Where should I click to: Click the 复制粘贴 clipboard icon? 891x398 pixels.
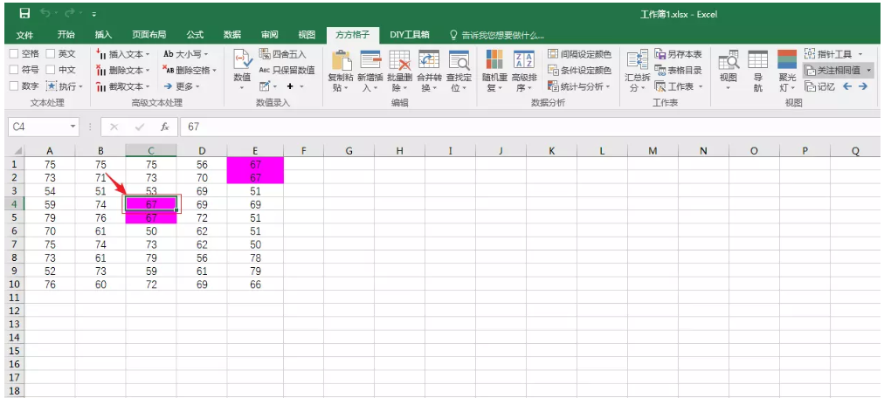(x=340, y=59)
